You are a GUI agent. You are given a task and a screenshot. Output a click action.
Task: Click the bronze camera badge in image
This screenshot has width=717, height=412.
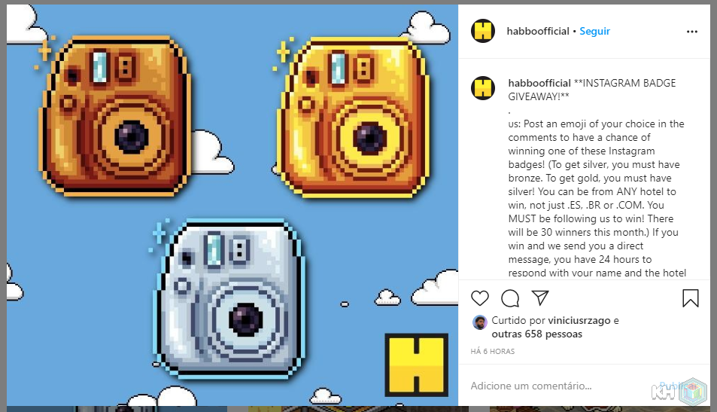[115, 116]
